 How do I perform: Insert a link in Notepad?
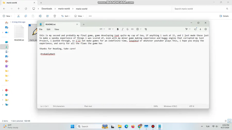click(x=132, y=29)
